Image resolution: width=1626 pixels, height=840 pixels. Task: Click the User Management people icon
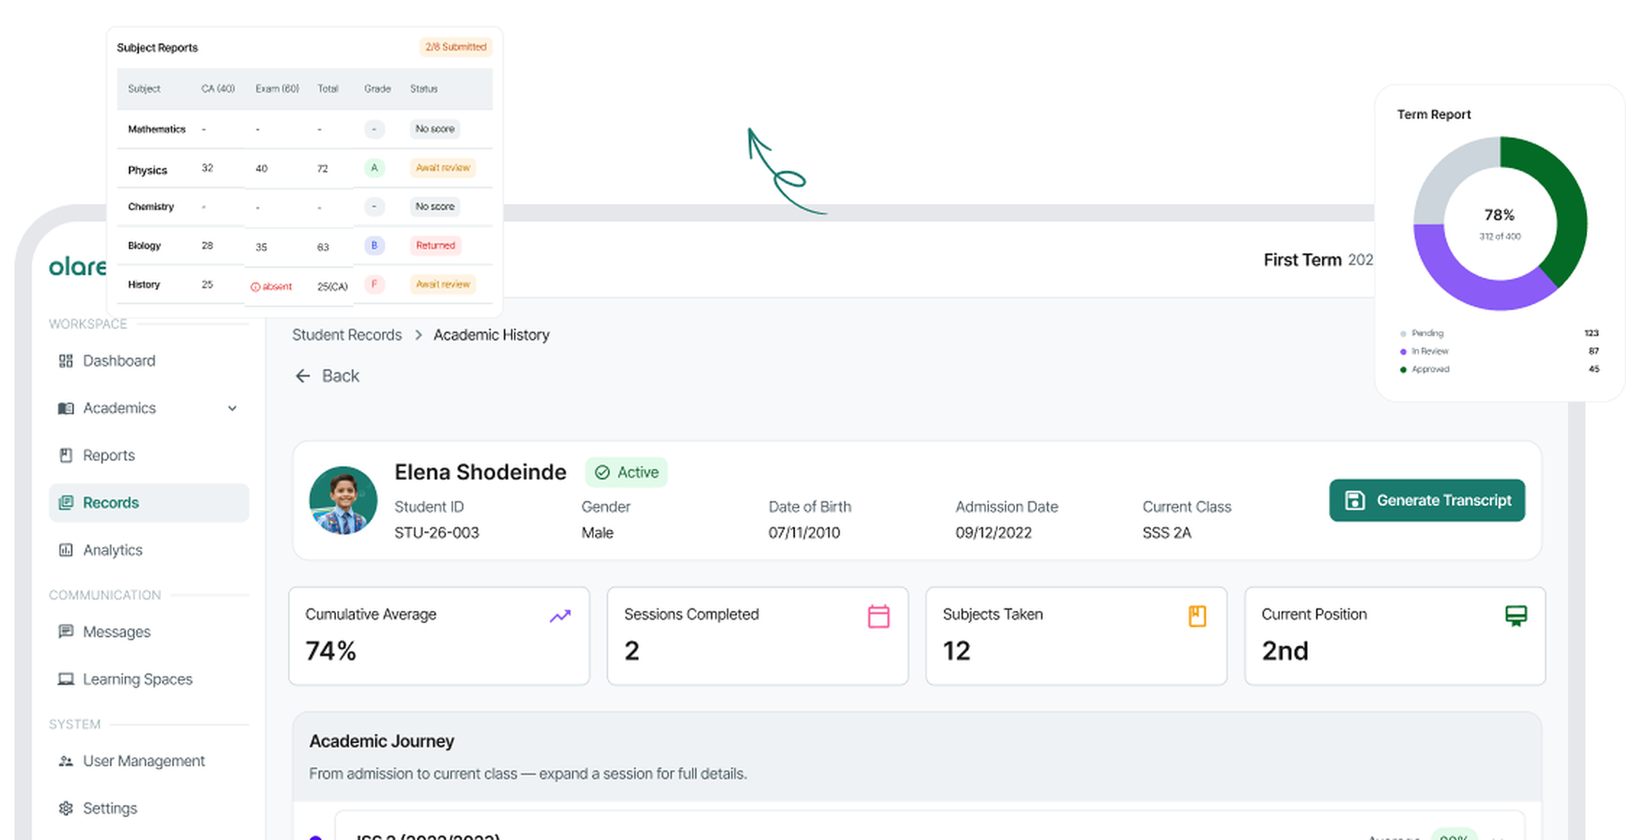pos(66,761)
